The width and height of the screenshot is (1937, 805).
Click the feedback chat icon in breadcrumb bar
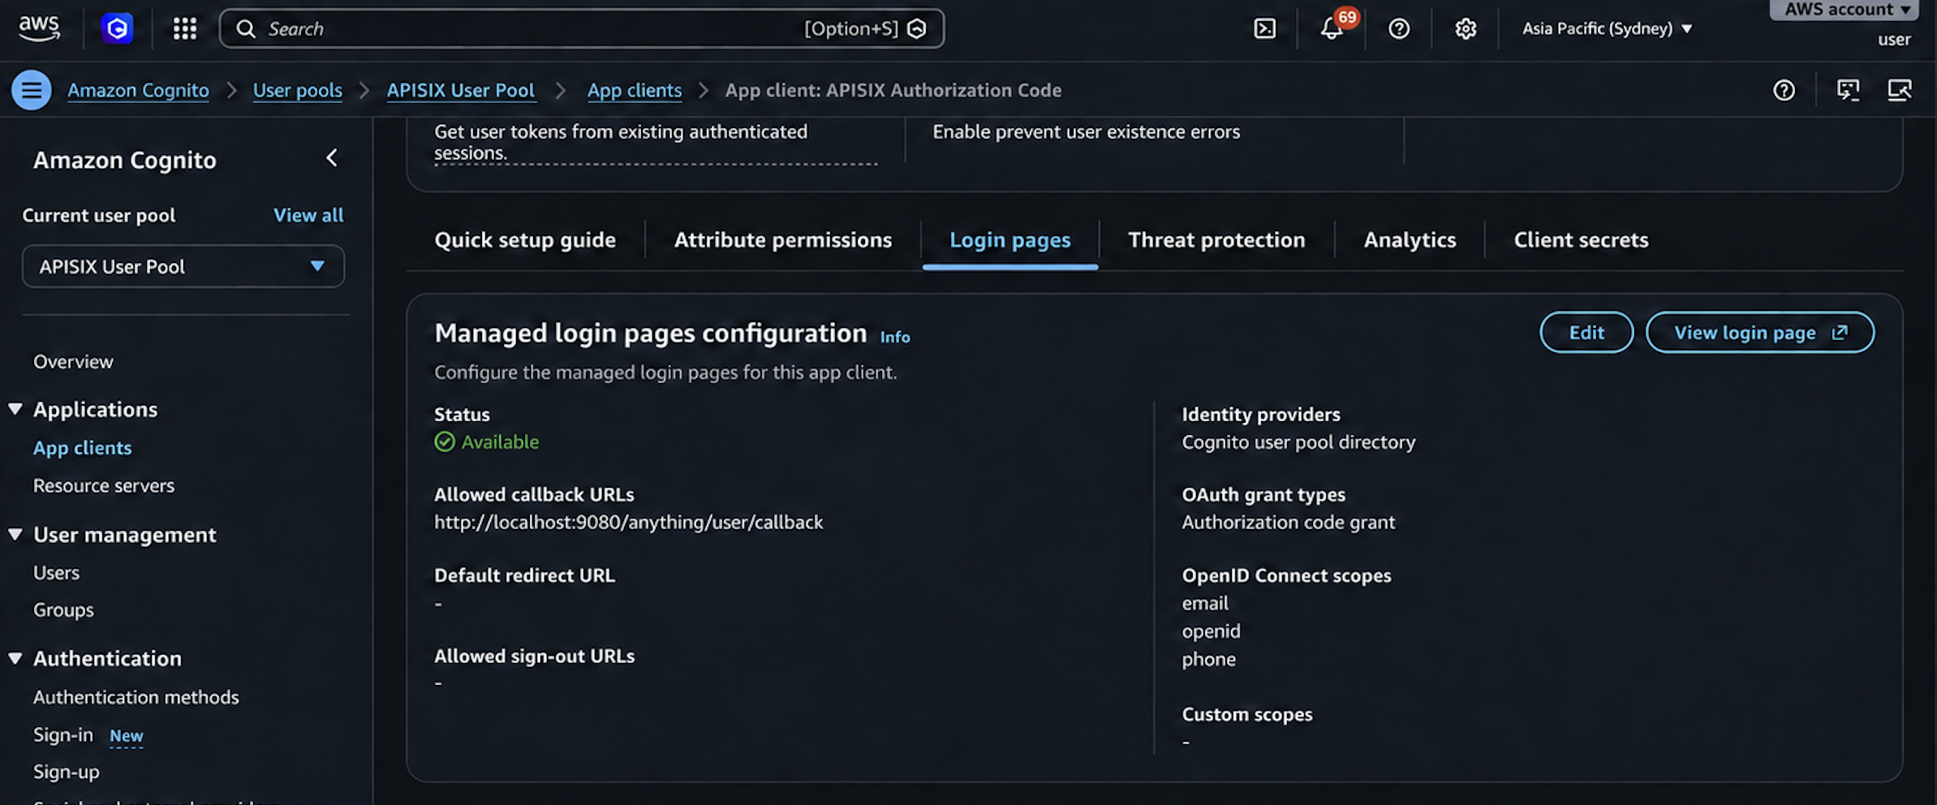coord(1848,90)
